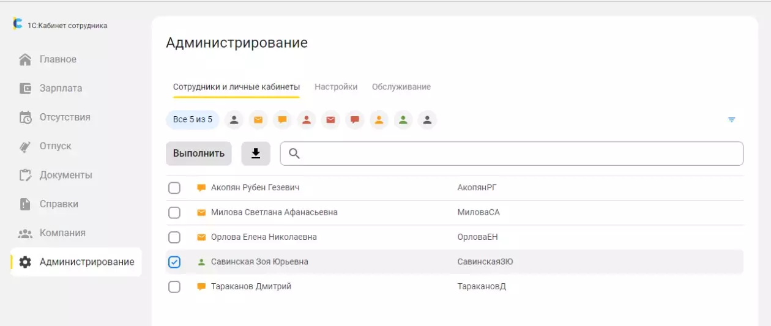
Task: Open the Главное home icon
Action: pyautogui.click(x=25, y=59)
